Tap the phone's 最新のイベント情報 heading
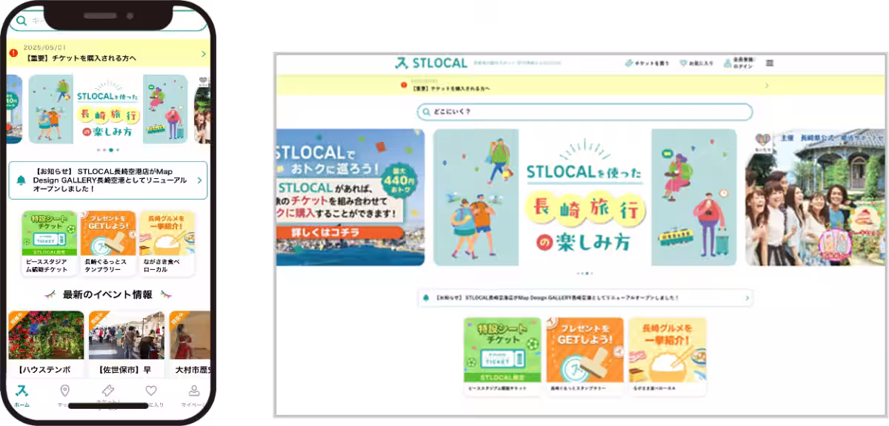 pyautogui.click(x=108, y=294)
